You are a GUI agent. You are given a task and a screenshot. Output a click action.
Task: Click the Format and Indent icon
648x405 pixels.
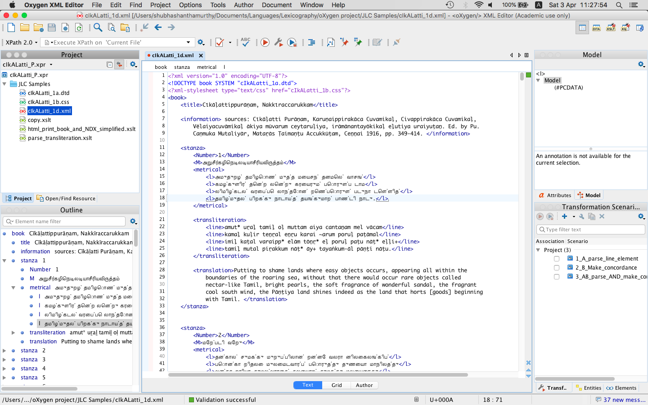(x=311, y=42)
